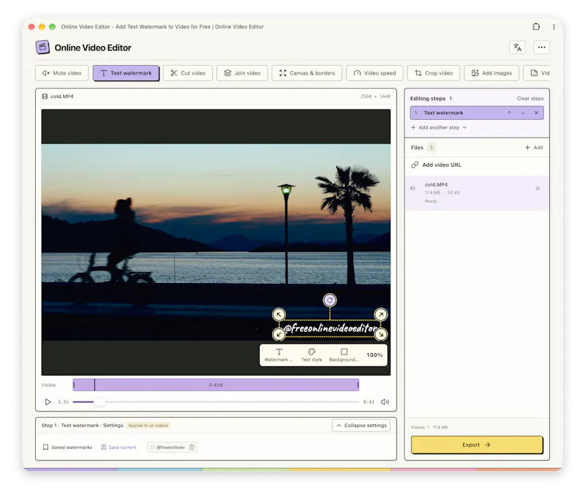Open the Video speed tool
Viewport: 585px width, 498px height.
pyautogui.click(x=374, y=73)
